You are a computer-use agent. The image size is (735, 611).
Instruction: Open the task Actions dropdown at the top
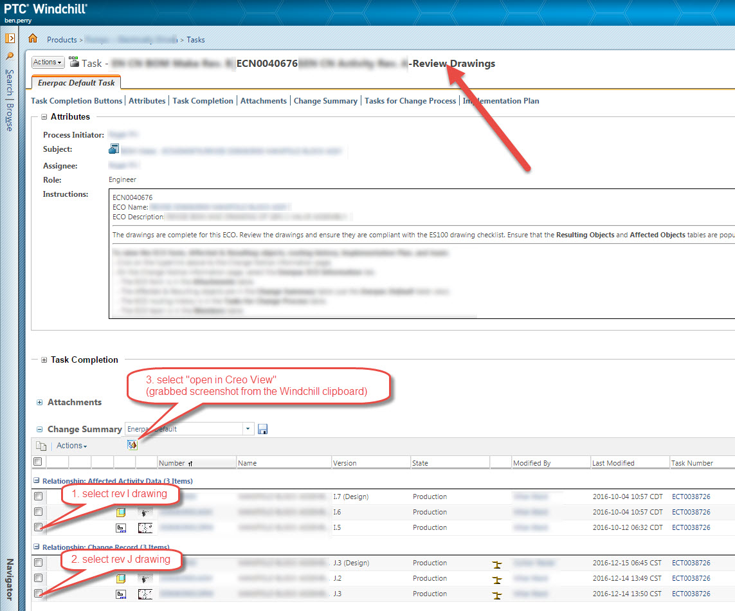pyautogui.click(x=48, y=62)
